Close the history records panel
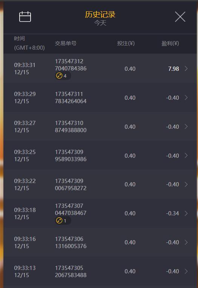 pos(180,17)
